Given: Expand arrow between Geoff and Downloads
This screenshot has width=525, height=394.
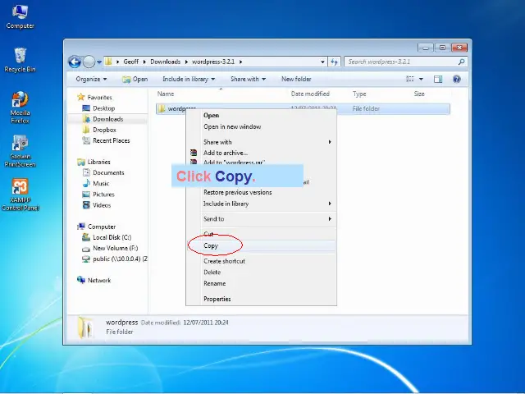Looking at the screenshot, I should click(x=144, y=62).
